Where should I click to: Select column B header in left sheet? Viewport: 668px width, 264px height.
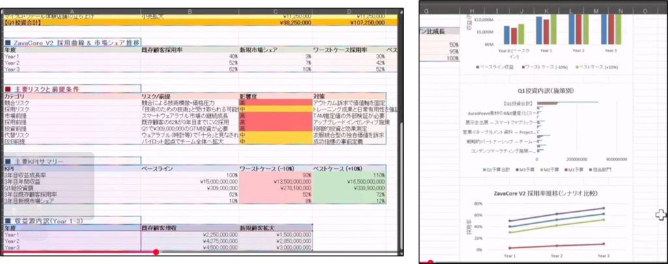click(189, 11)
